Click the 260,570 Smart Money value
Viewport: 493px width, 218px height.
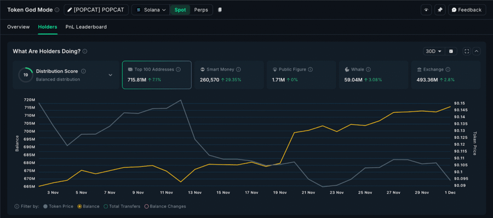click(x=209, y=80)
